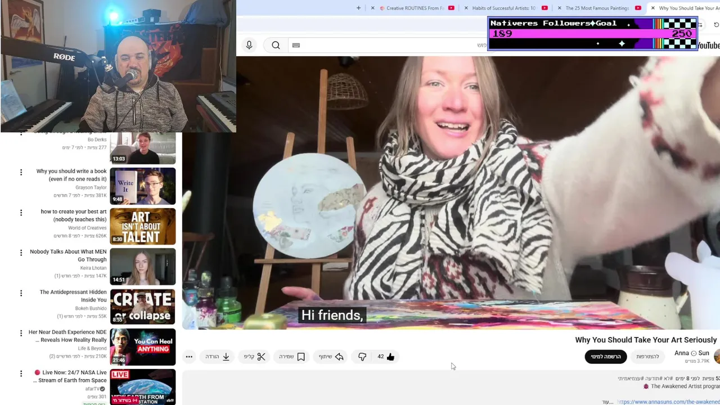Click title how to create your best art
Image resolution: width=720 pixels, height=405 pixels.
(x=73, y=215)
